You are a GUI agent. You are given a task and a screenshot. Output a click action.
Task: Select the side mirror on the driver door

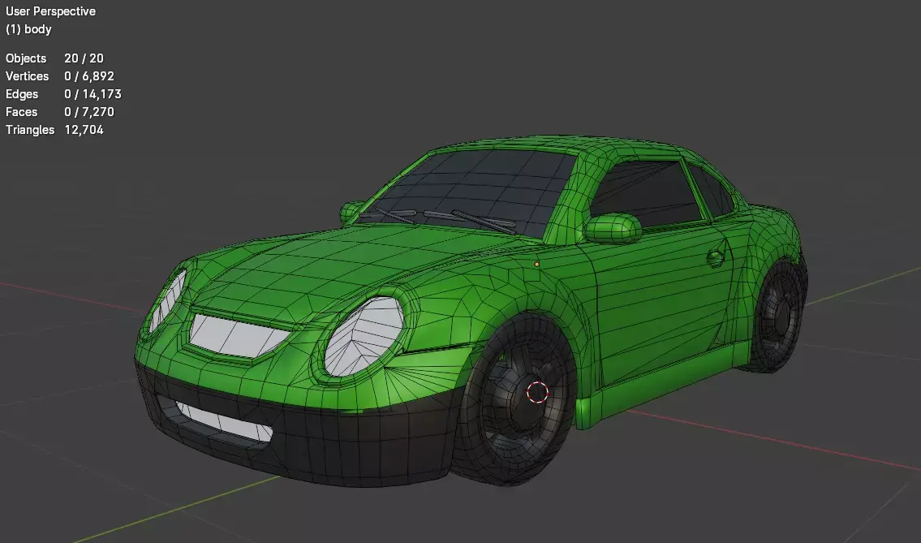pyautogui.click(x=612, y=229)
